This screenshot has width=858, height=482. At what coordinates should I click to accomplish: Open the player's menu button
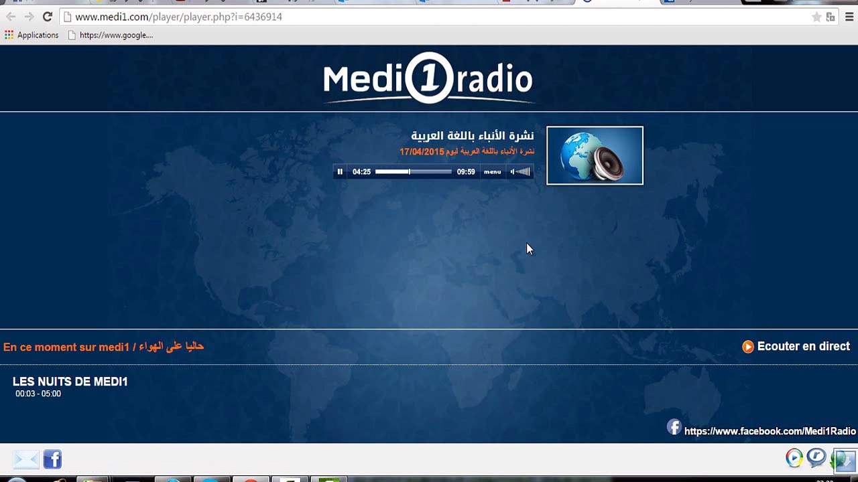[493, 172]
